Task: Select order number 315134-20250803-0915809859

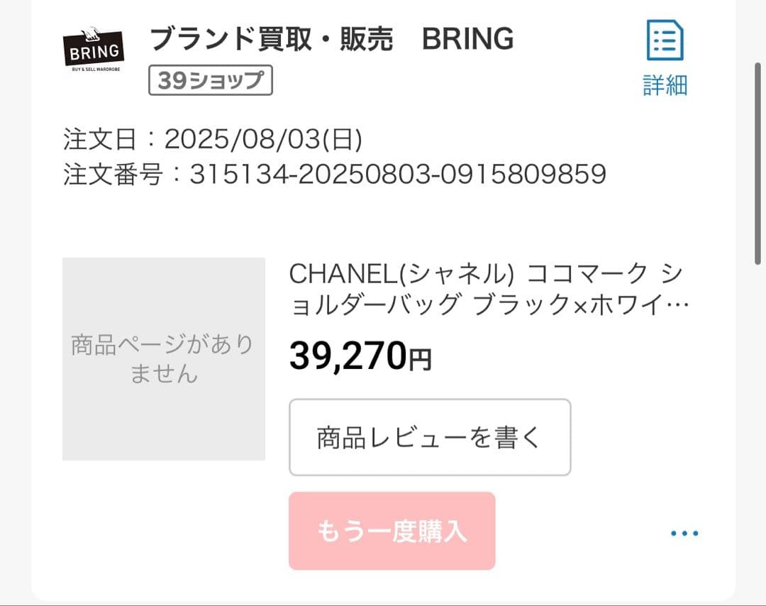Action: tap(333, 174)
